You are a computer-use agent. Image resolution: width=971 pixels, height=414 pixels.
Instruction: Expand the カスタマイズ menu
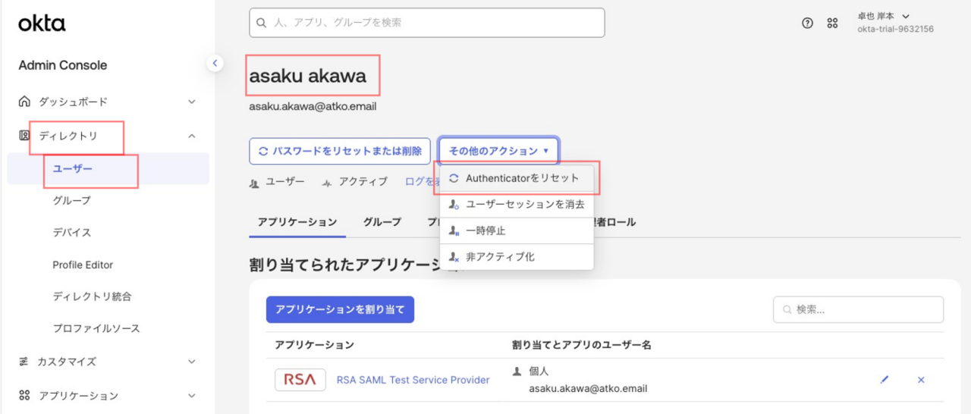coord(192,362)
